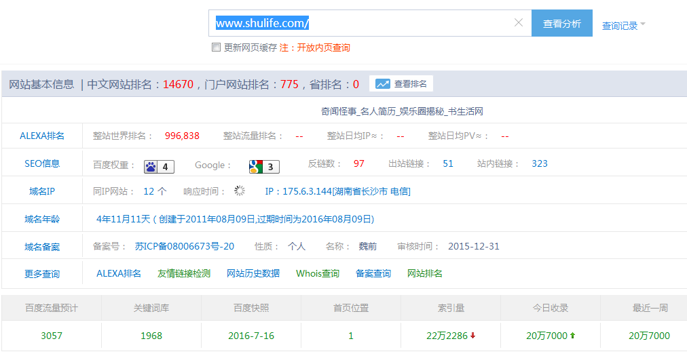
Task: Clear the URL with the X icon
Action: point(519,23)
